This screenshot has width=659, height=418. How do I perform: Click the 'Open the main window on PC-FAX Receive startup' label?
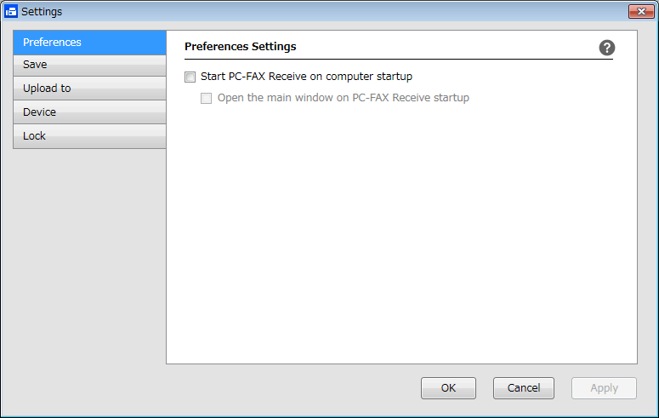344,98
